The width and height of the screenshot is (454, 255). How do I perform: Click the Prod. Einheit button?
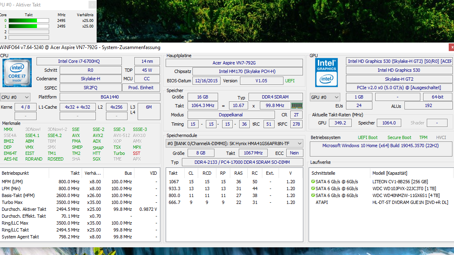(141, 88)
